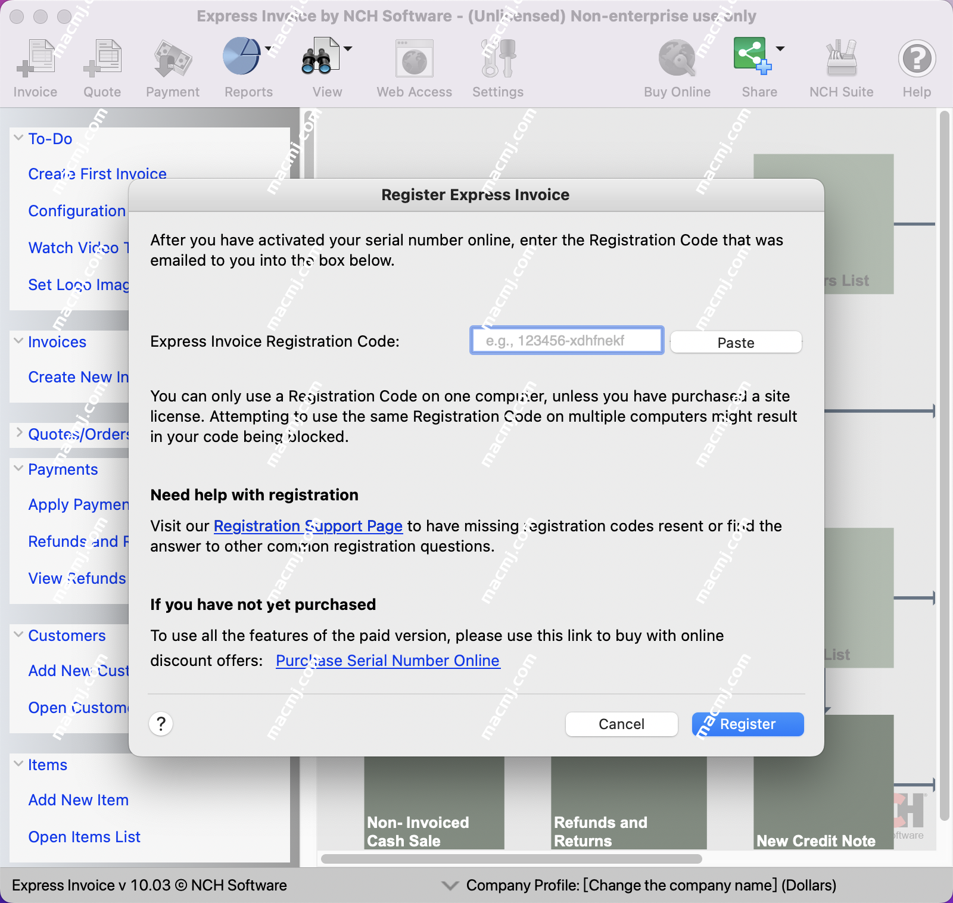
Task: Open the Web Access icon
Action: (x=415, y=58)
